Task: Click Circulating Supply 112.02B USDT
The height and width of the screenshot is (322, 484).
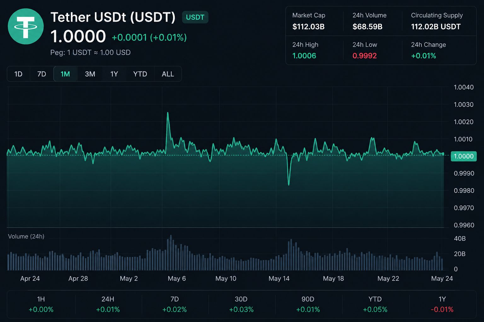Action: (436, 27)
